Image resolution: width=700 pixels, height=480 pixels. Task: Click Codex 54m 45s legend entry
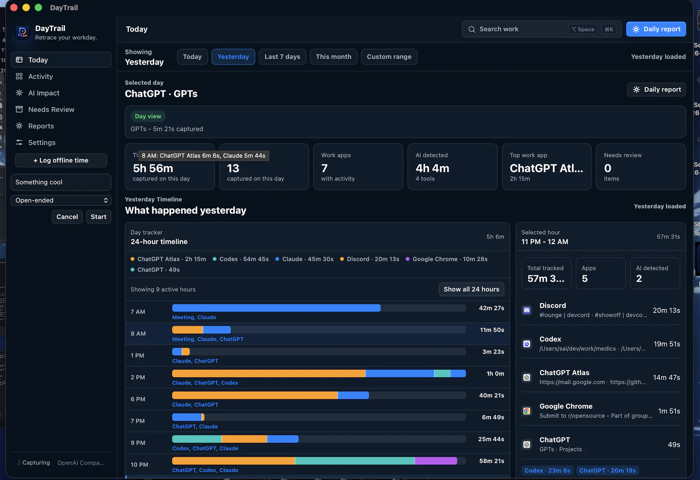tap(241, 259)
